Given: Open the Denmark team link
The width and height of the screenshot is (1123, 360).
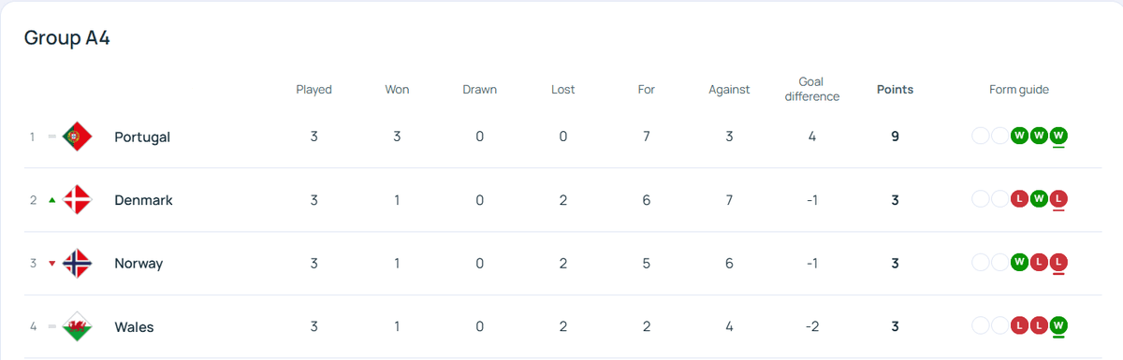Looking at the screenshot, I should [x=143, y=200].
